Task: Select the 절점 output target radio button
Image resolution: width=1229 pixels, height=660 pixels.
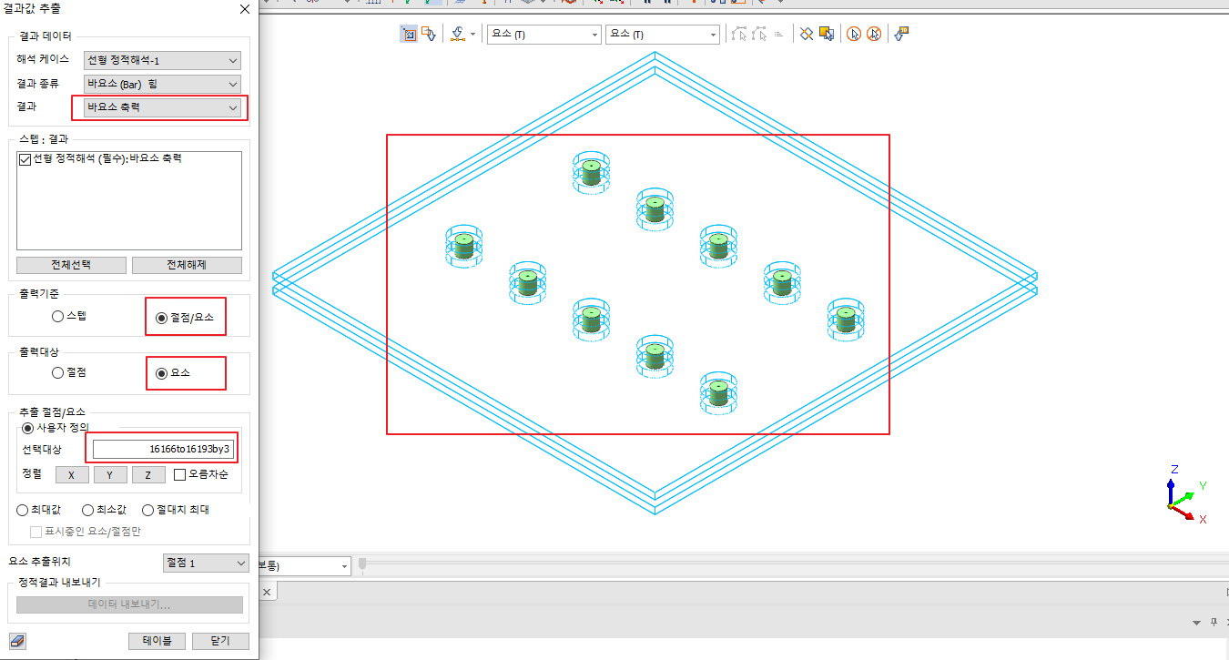Action: pos(58,372)
